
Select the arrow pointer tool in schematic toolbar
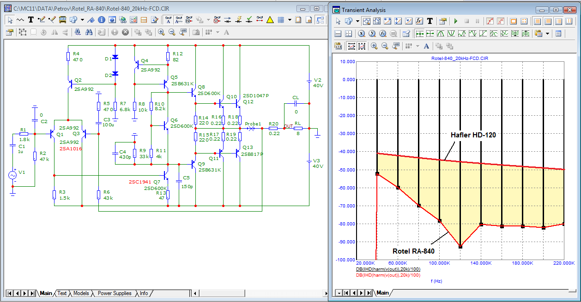click(10, 20)
